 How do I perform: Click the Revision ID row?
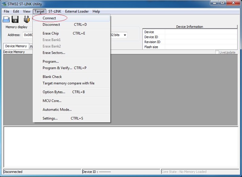click(190, 42)
